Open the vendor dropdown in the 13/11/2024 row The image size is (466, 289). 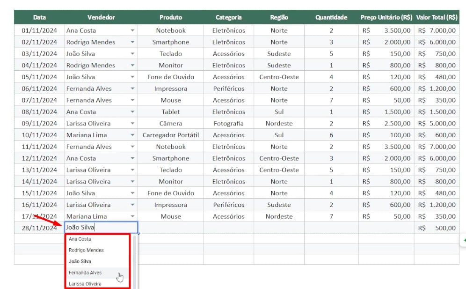pos(132,170)
